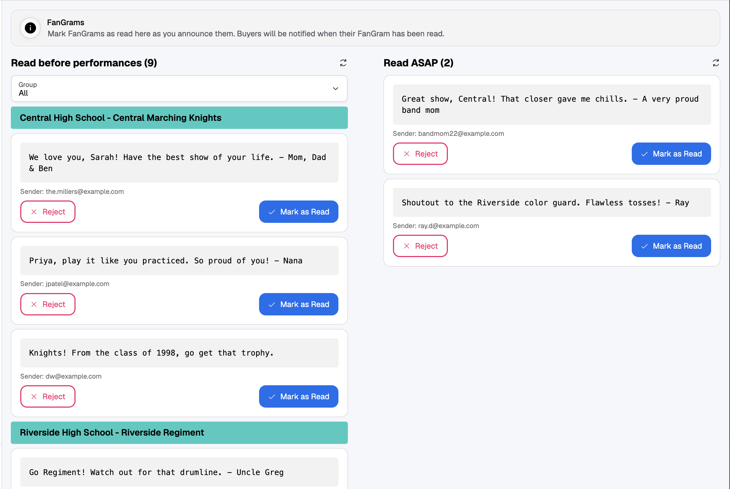Mark the proud band mom message as read
This screenshot has height=489, width=730.
(x=671, y=154)
